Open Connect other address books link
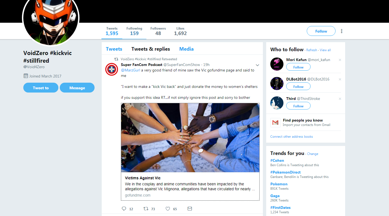 (x=291, y=137)
